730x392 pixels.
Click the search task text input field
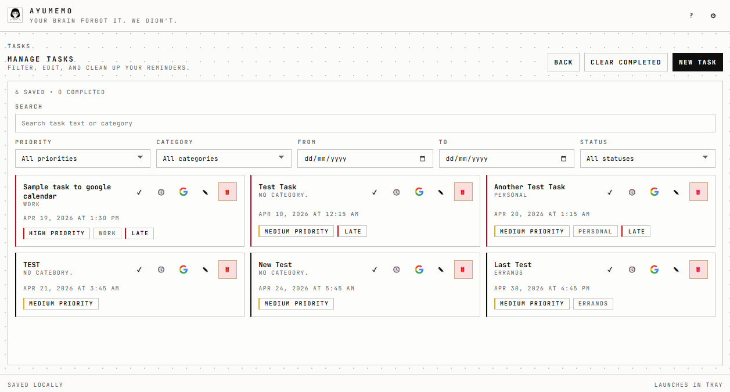[365, 123]
